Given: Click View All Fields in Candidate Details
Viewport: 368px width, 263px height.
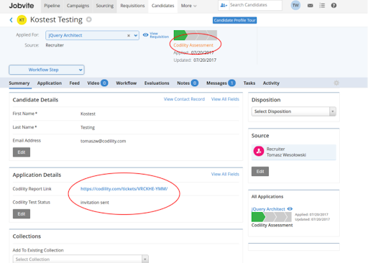Looking at the screenshot, I should [x=225, y=99].
